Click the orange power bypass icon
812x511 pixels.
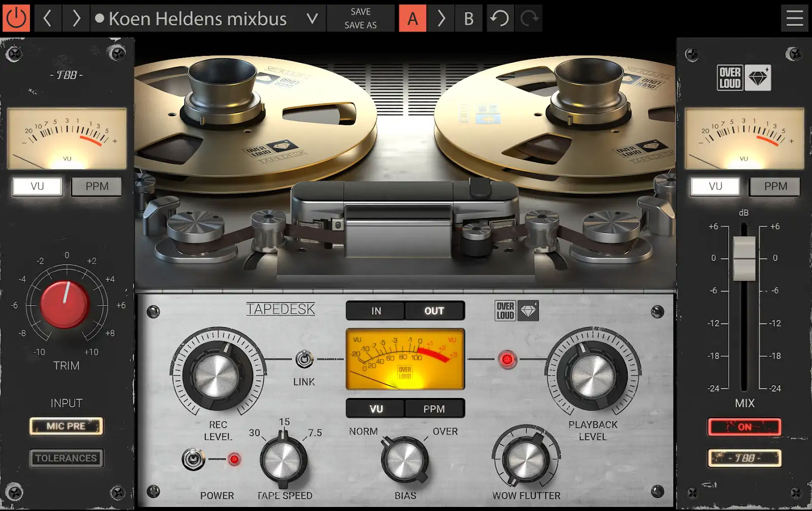(x=16, y=19)
